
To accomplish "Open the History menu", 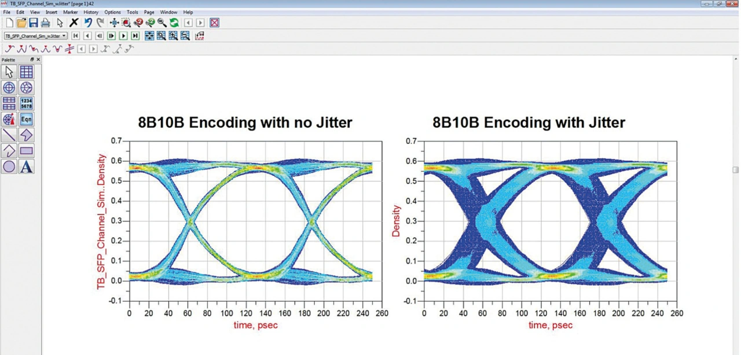I will pyautogui.click(x=91, y=12).
